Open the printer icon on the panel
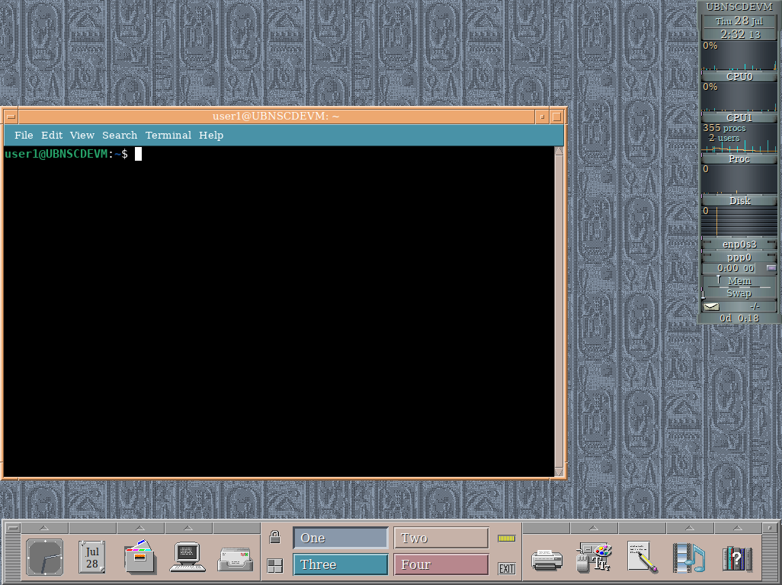The image size is (782, 585). tap(548, 558)
